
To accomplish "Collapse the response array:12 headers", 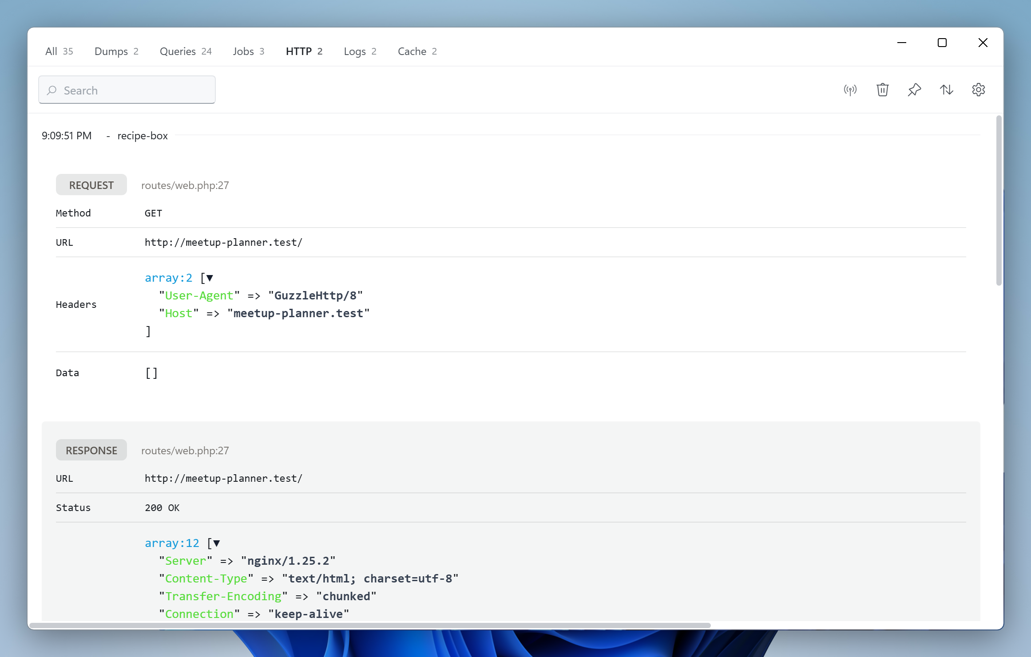I will pyautogui.click(x=217, y=543).
